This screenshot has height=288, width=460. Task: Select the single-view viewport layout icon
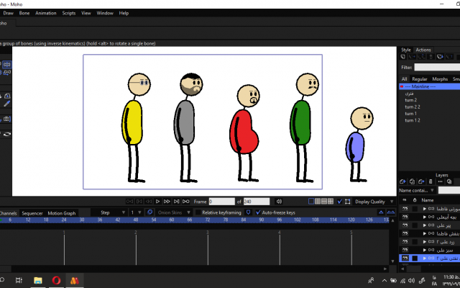tap(311, 202)
